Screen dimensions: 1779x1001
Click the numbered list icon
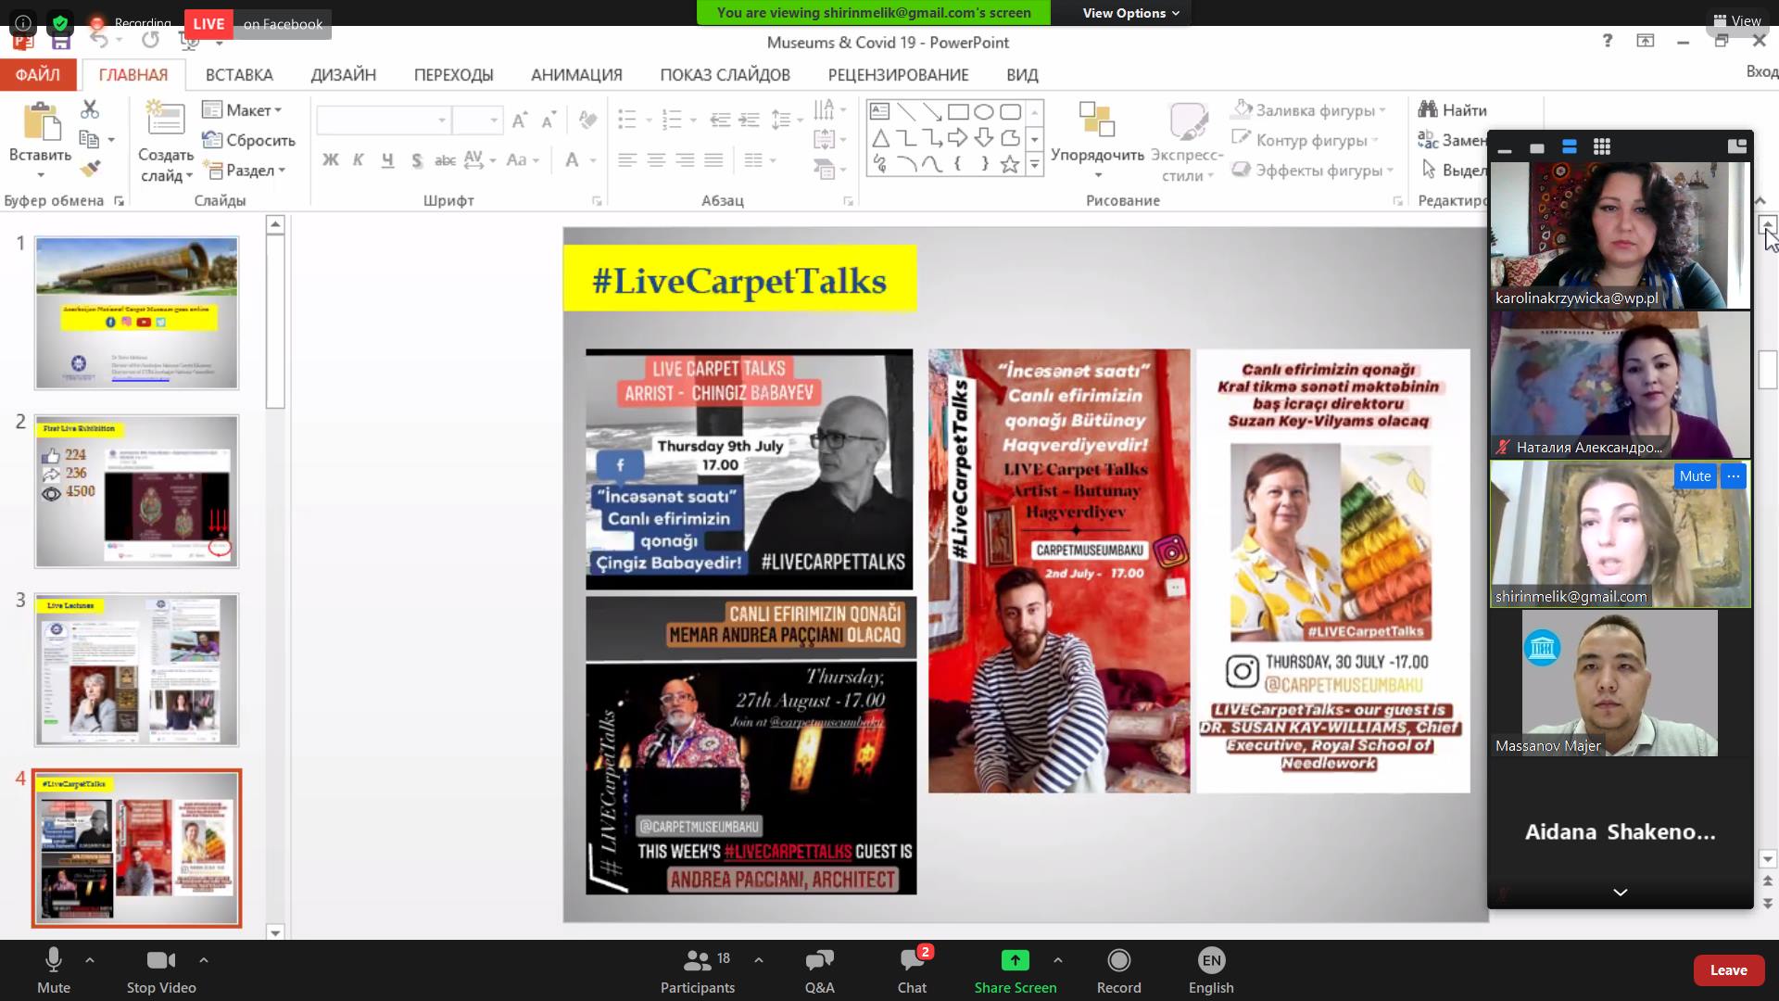[673, 120]
